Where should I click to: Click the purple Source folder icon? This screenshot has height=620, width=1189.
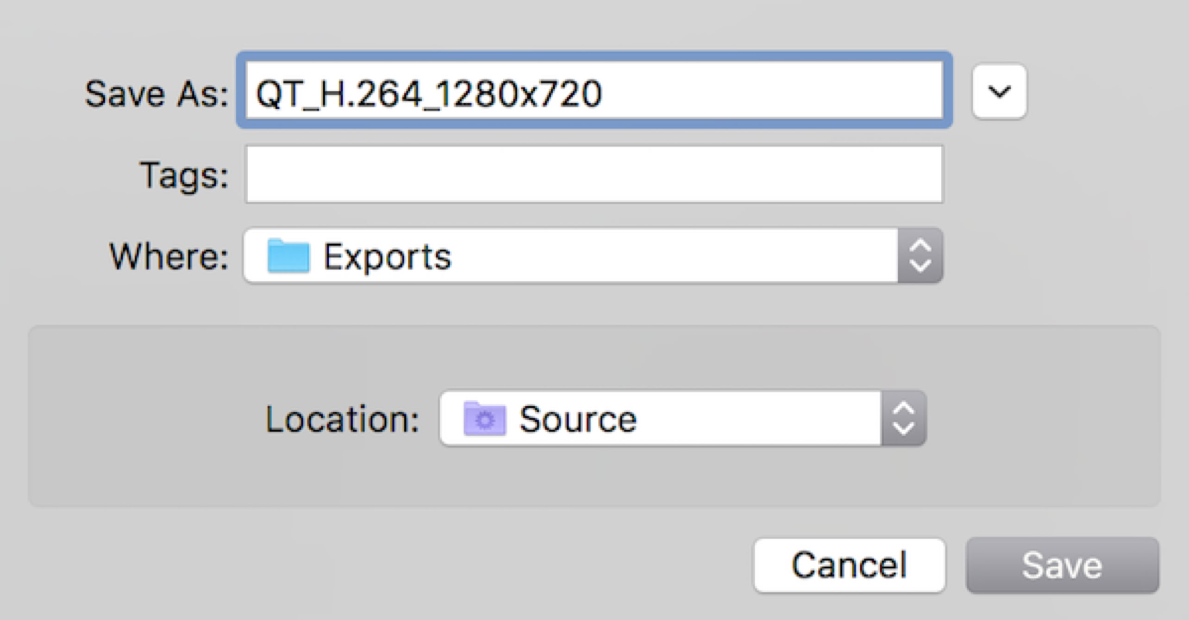coord(484,419)
